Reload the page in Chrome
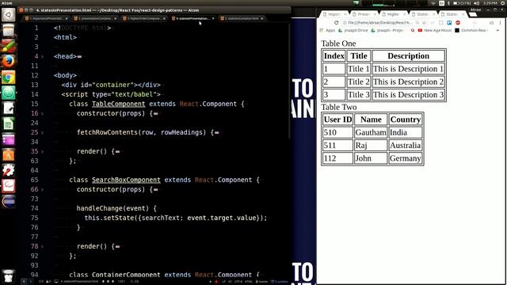507x285 pixels. pyautogui.click(x=336, y=23)
